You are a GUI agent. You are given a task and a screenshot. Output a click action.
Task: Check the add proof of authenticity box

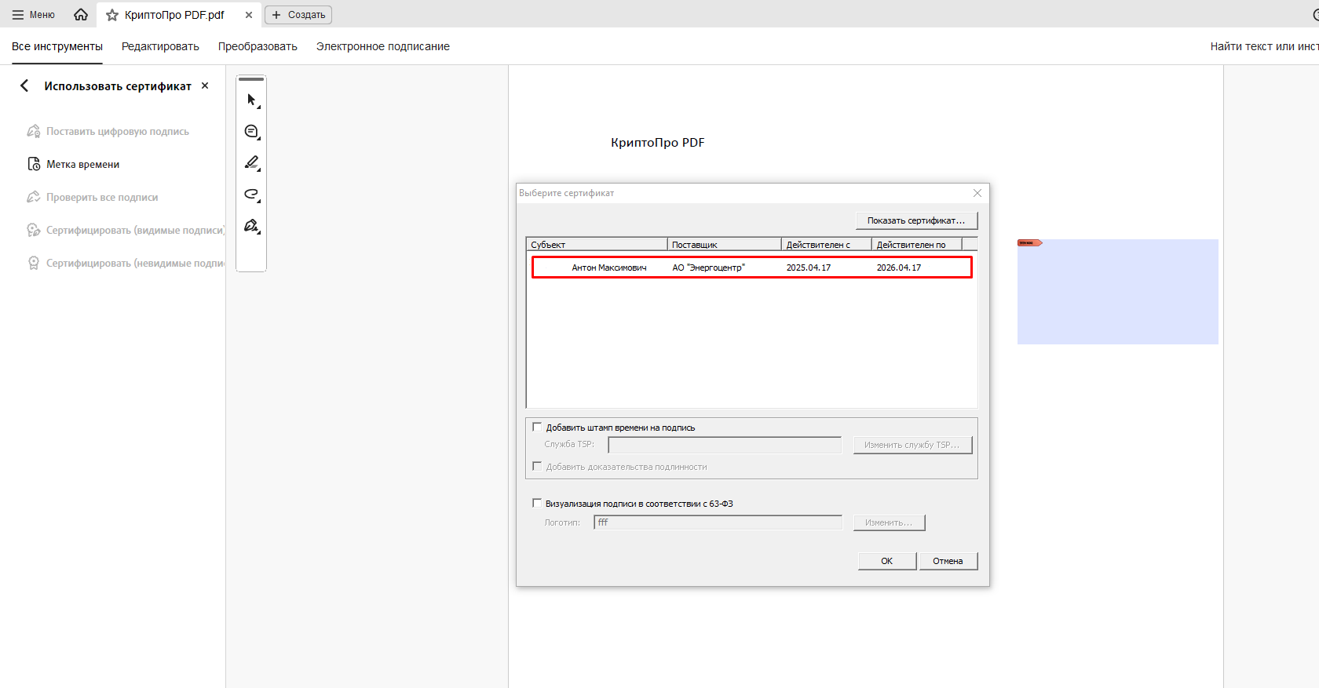point(537,467)
